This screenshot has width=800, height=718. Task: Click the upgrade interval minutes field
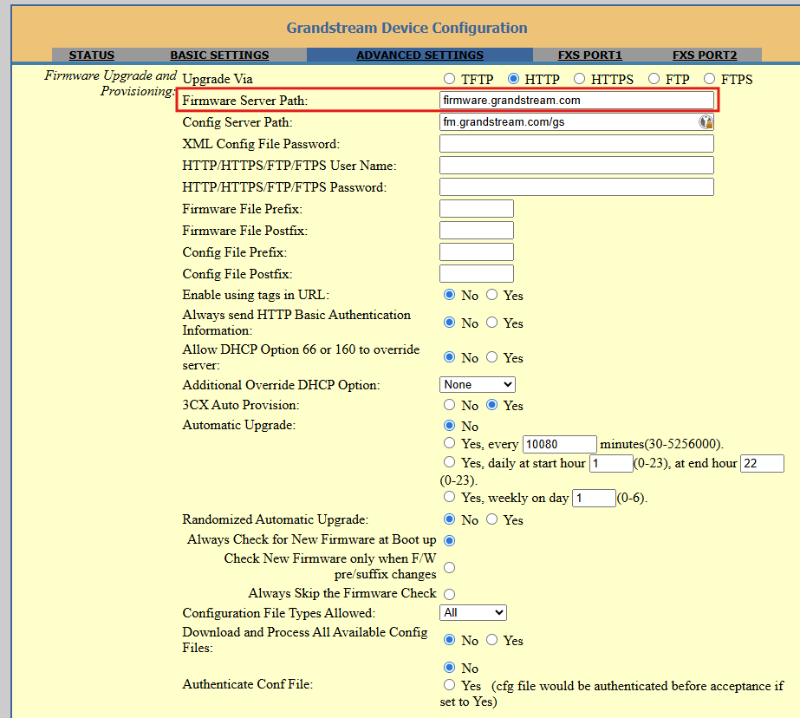coord(560,444)
